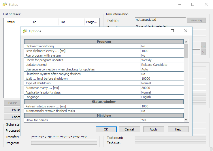Edit Scan clipboard interval value 1000
Viewport: 213px width, 151px height.
[162, 51]
